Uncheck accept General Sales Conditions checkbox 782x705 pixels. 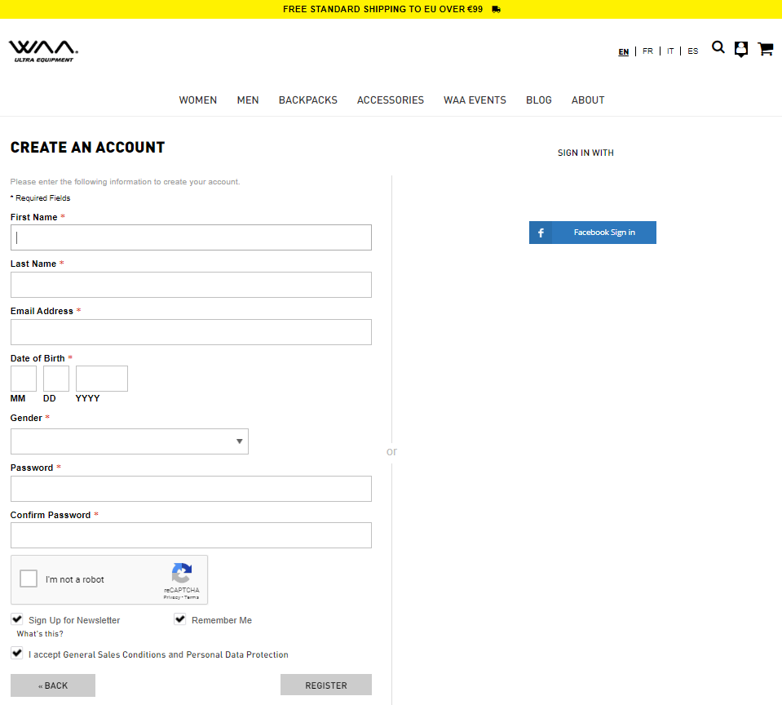tap(17, 654)
